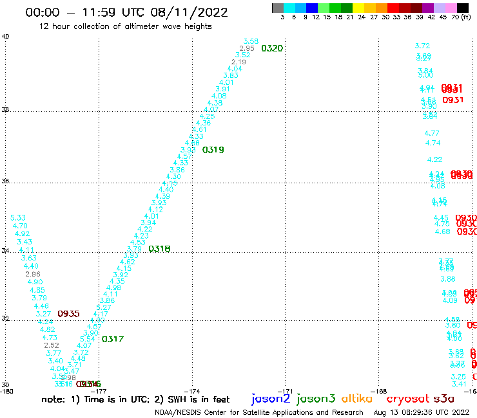
Task: Pick the black swatch at the legend's end
Action: [x=463, y=8]
